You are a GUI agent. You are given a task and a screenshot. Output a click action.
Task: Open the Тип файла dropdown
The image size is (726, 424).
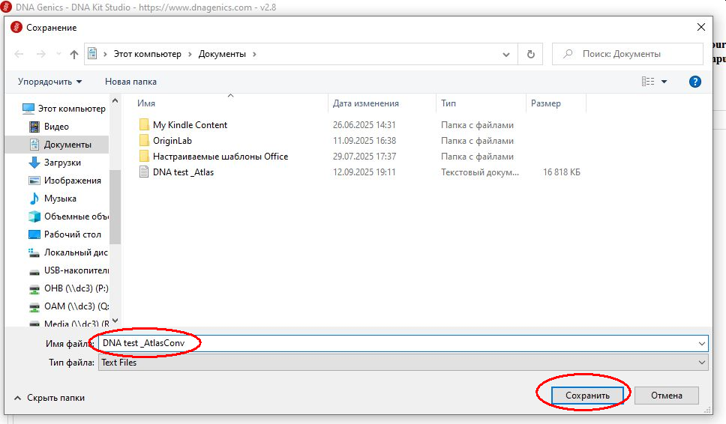point(403,363)
